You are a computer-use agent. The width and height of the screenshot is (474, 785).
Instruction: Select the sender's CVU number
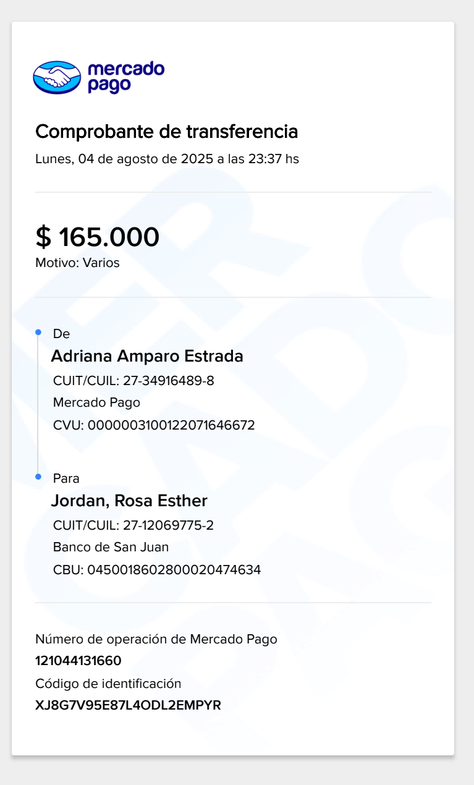(x=171, y=425)
